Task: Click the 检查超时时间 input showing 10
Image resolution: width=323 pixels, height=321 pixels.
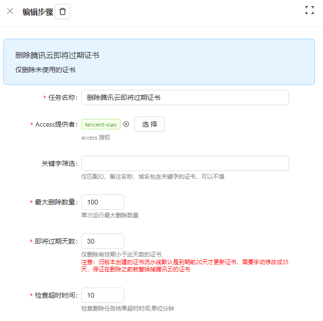Action: click(x=103, y=295)
